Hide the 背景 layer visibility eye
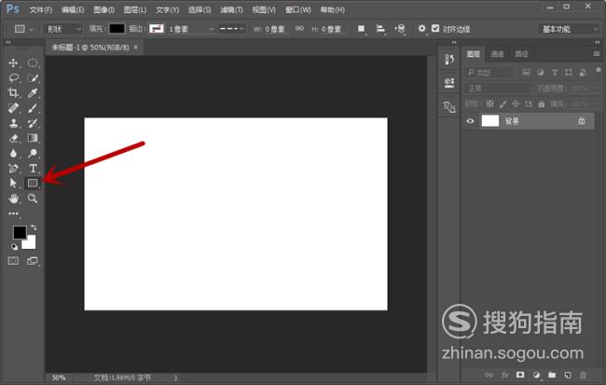 pos(470,121)
